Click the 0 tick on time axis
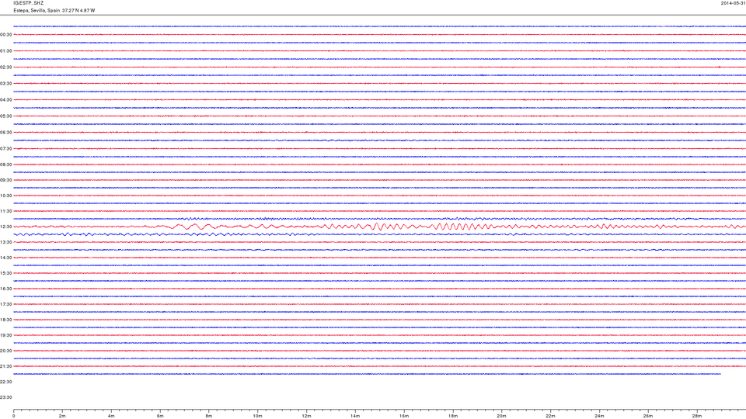Image resolution: width=746 pixels, height=419 pixels. tap(14, 416)
